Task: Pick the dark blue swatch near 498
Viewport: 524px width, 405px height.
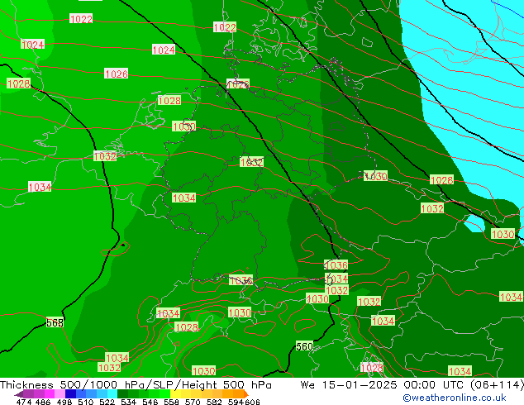Action: click(70, 394)
